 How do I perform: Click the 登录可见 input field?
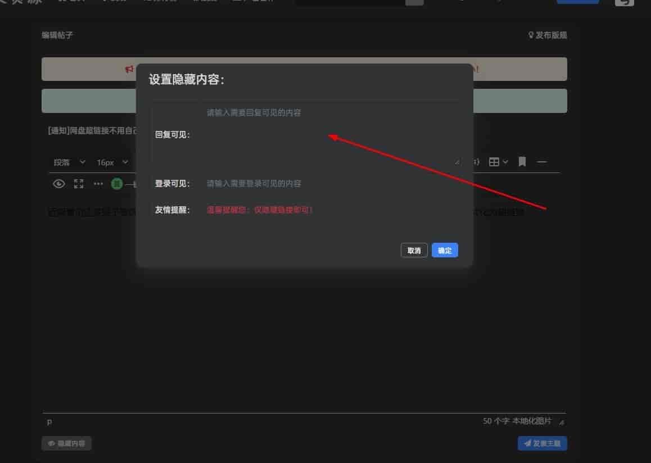(x=332, y=184)
